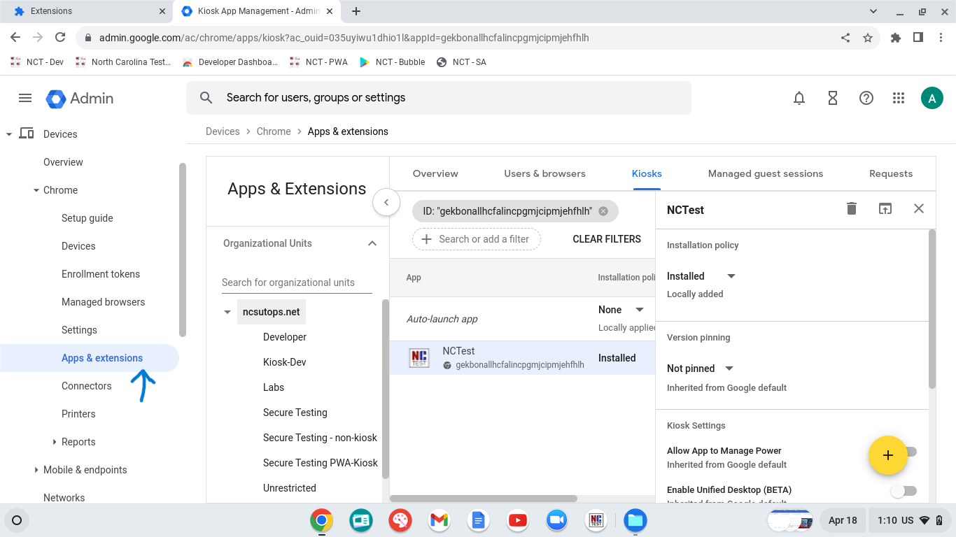This screenshot has height=537, width=956.
Task: Select the NCTest app row
Action: (522, 358)
